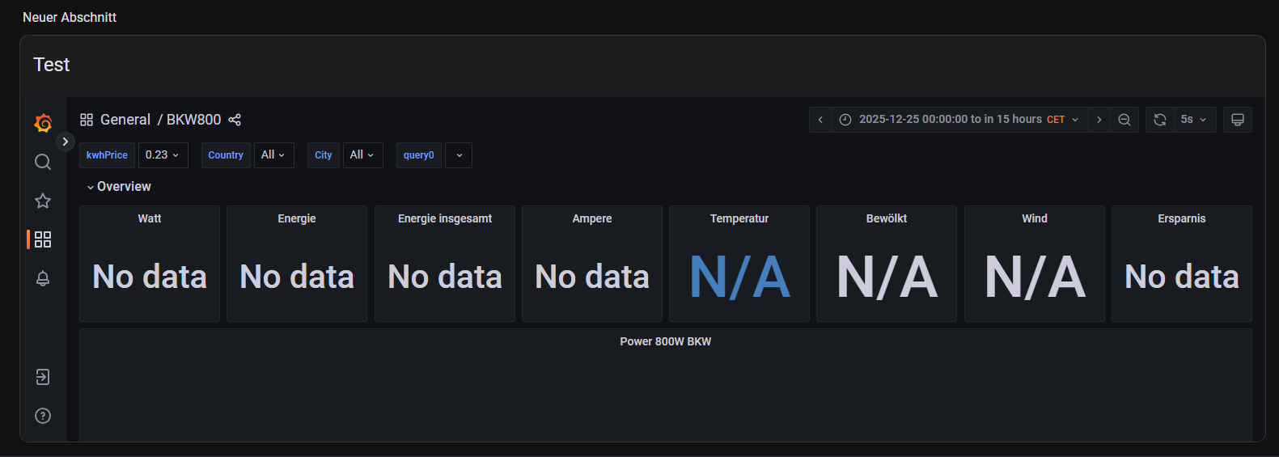Open the Help question mark icon
This screenshot has width=1279, height=457.
coord(43,416)
